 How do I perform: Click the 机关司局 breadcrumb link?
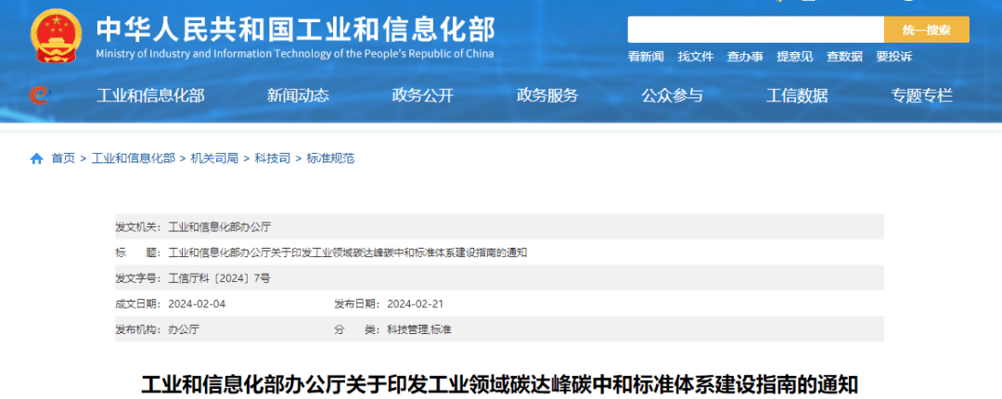tap(214, 159)
